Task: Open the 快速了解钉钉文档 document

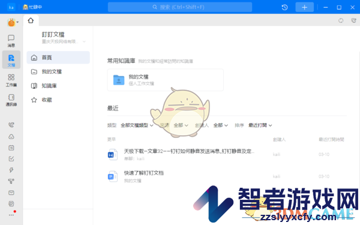Action: pos(144,173)
